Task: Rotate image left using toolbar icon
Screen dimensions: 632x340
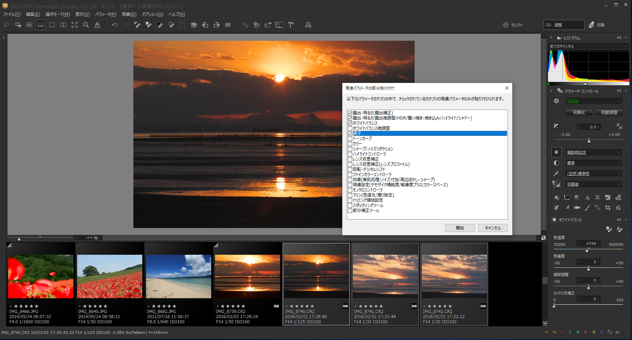Action: [205, 25]
